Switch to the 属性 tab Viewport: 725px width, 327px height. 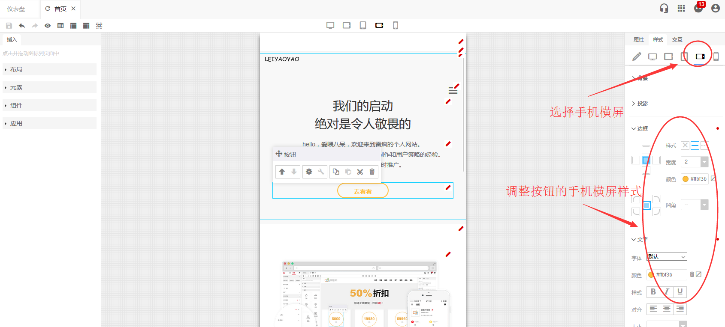[639, 40]
